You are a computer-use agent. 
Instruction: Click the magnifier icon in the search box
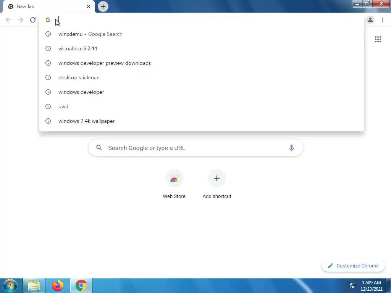click(x=99, y=148)
